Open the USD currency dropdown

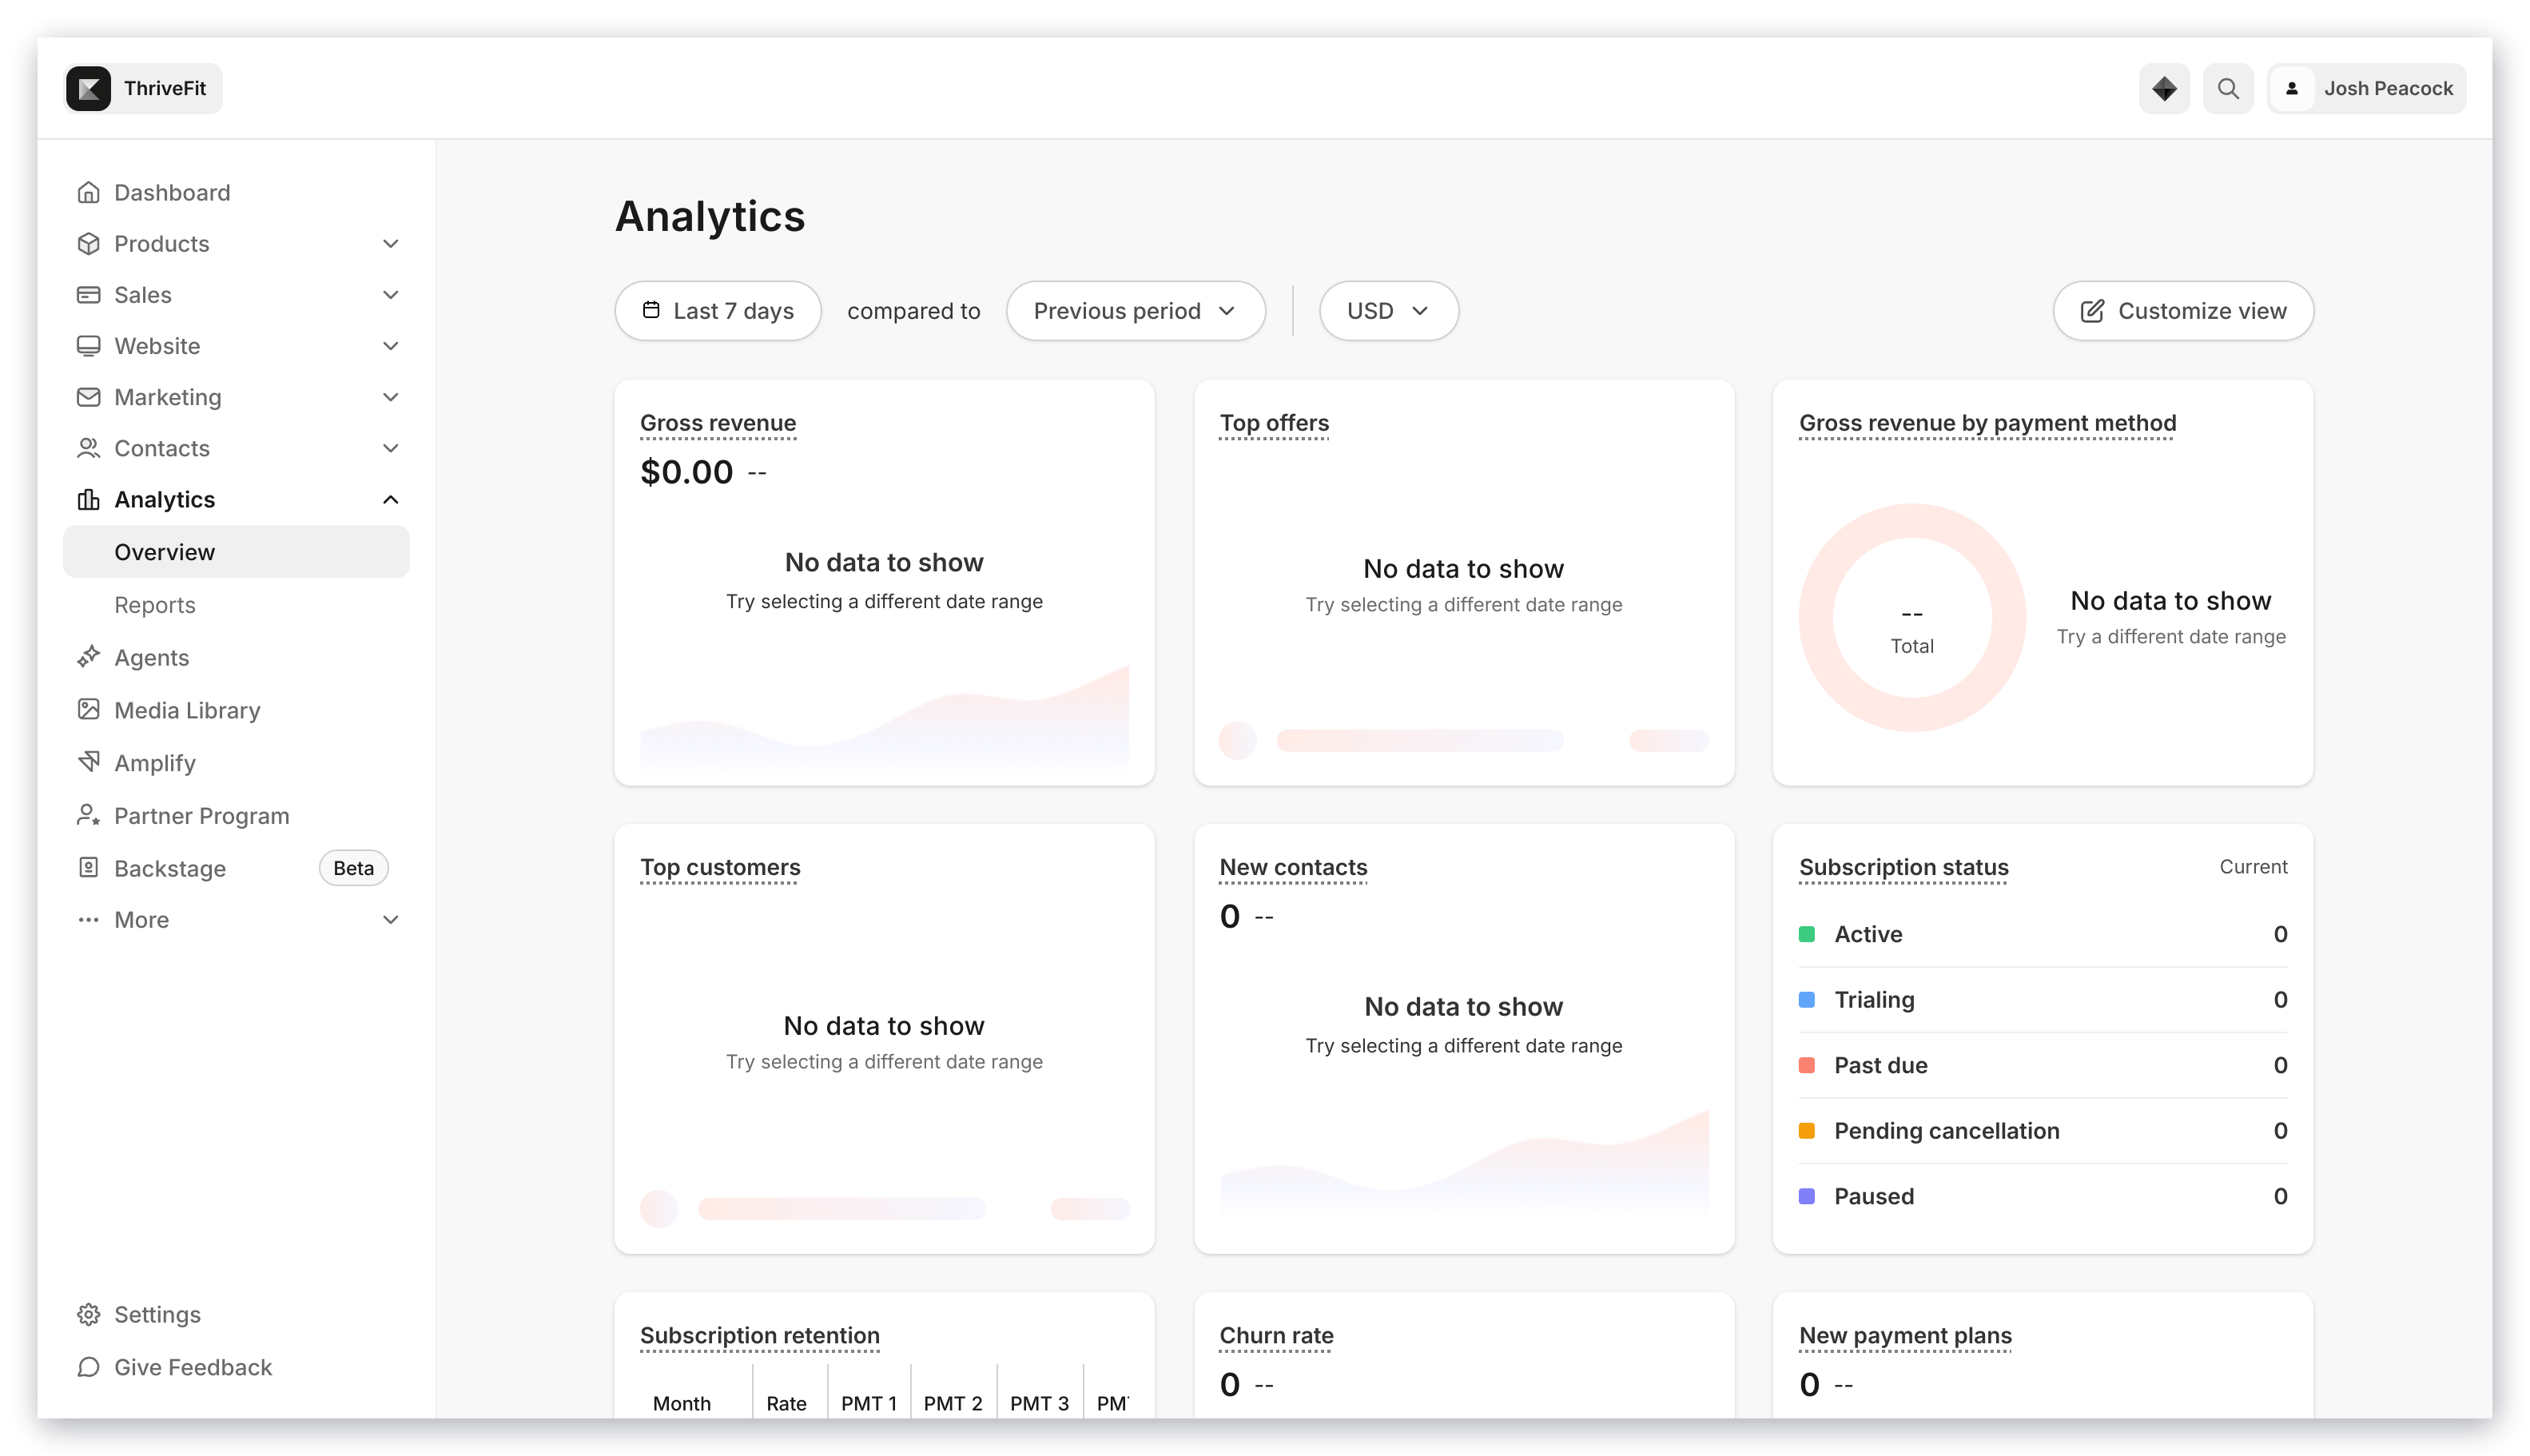point(1388,311)
